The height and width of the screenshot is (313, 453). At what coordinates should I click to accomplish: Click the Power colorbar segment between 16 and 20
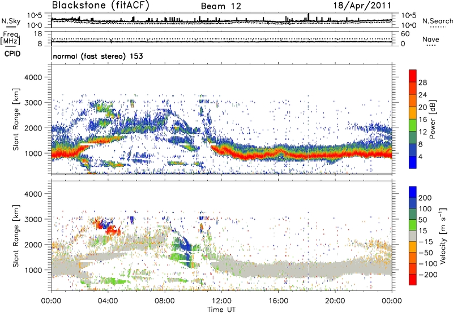point(413,113)
